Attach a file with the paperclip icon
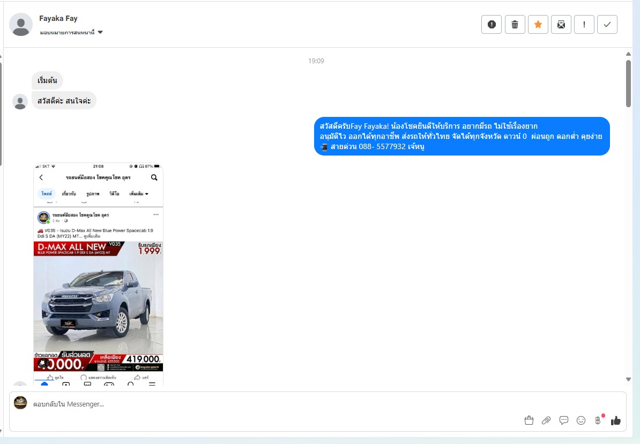640x444 pixels. pyautogui.click(x=546, y=420)
